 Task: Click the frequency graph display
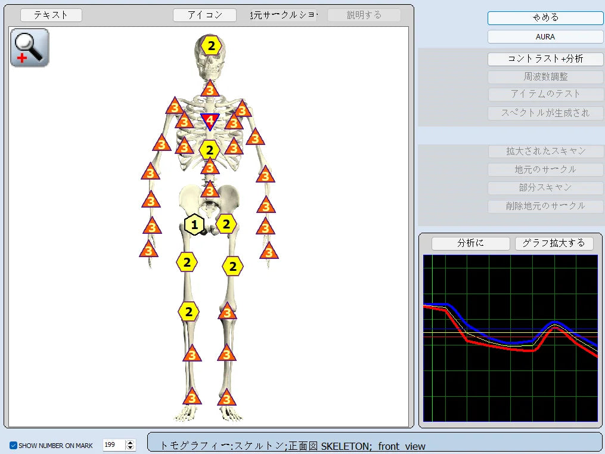click(510, 338)
